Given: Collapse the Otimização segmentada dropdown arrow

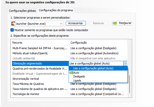Looking at the screenshot, I should pos(125,63).
